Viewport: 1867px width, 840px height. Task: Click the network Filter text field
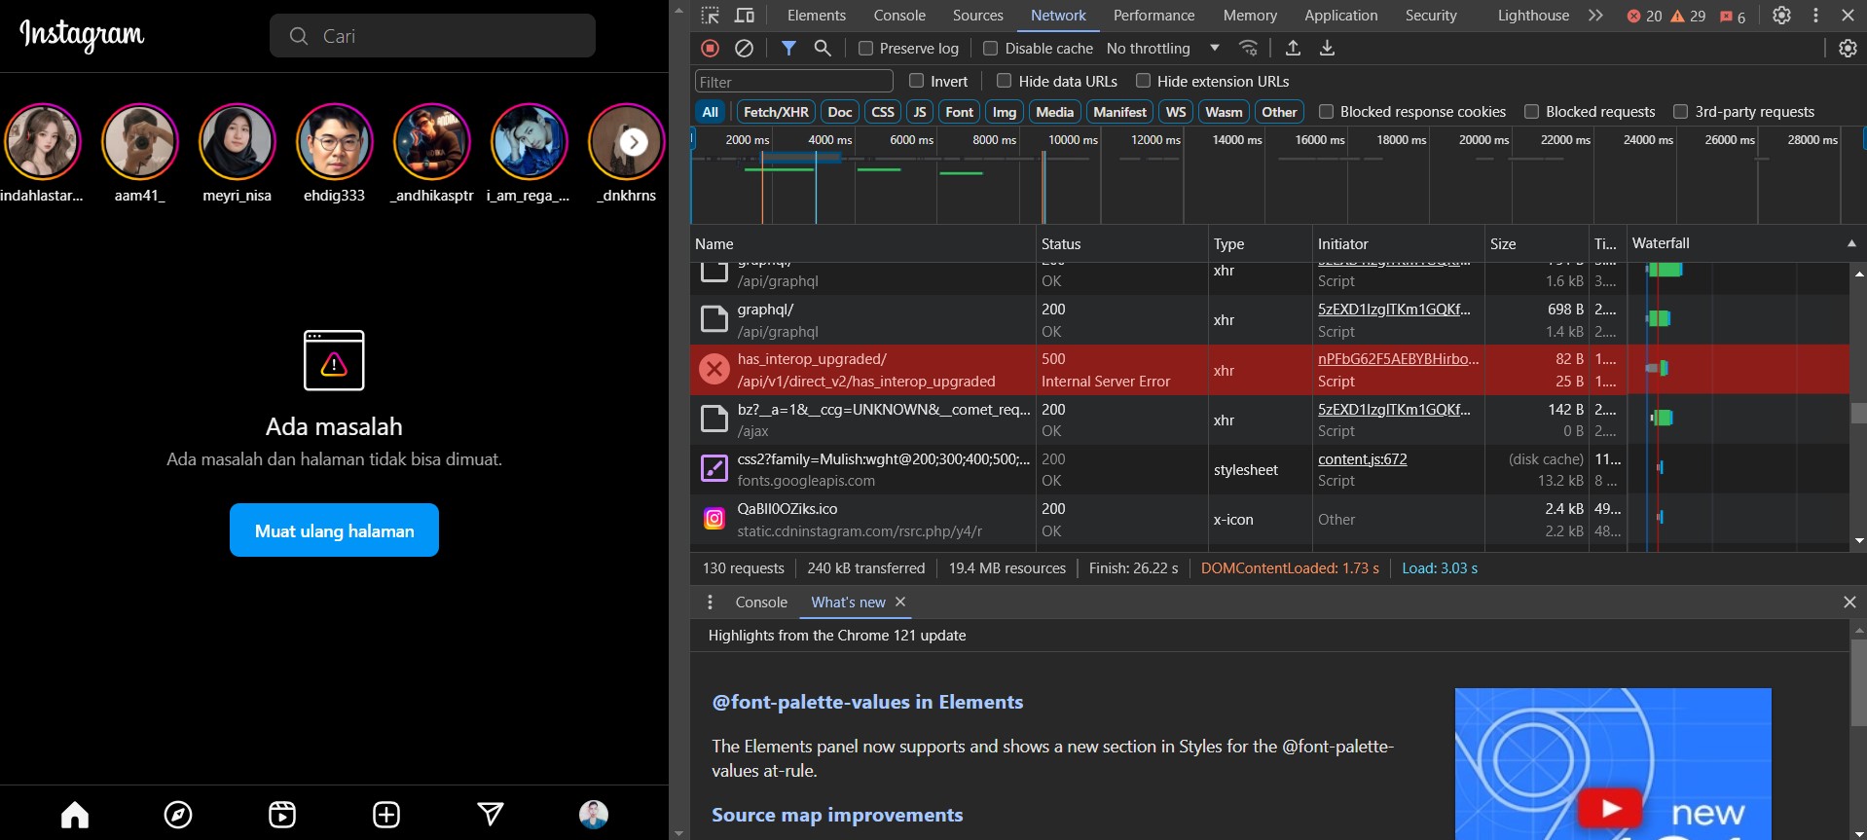793,82
